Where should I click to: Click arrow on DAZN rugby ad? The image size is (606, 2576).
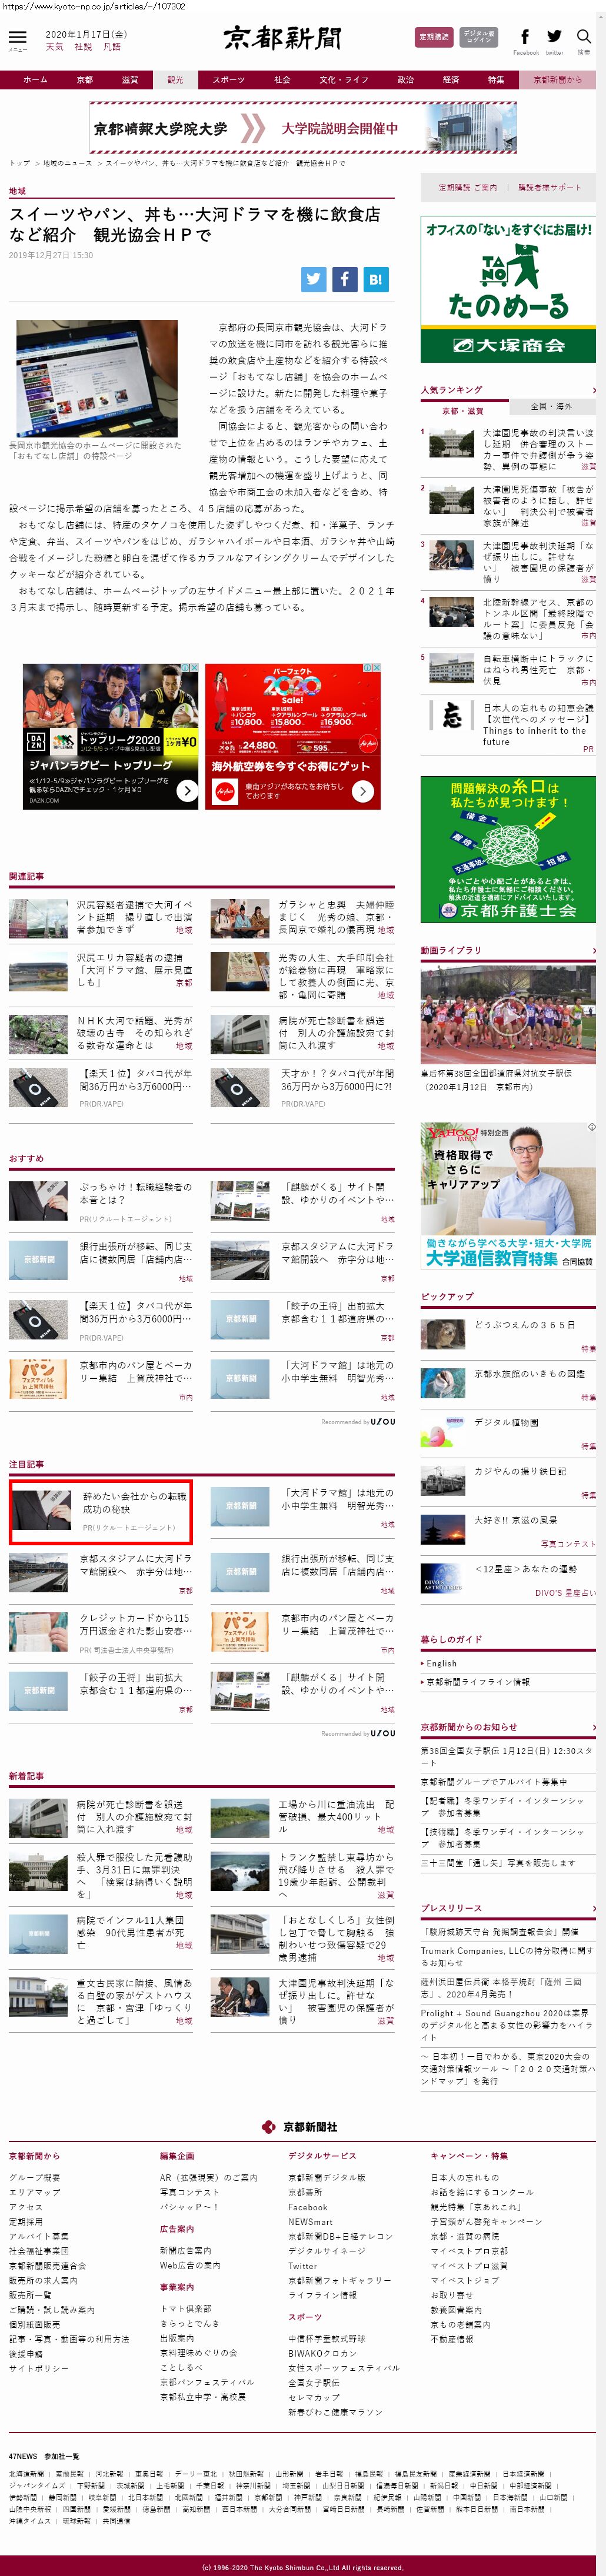[x=187, y=790]
